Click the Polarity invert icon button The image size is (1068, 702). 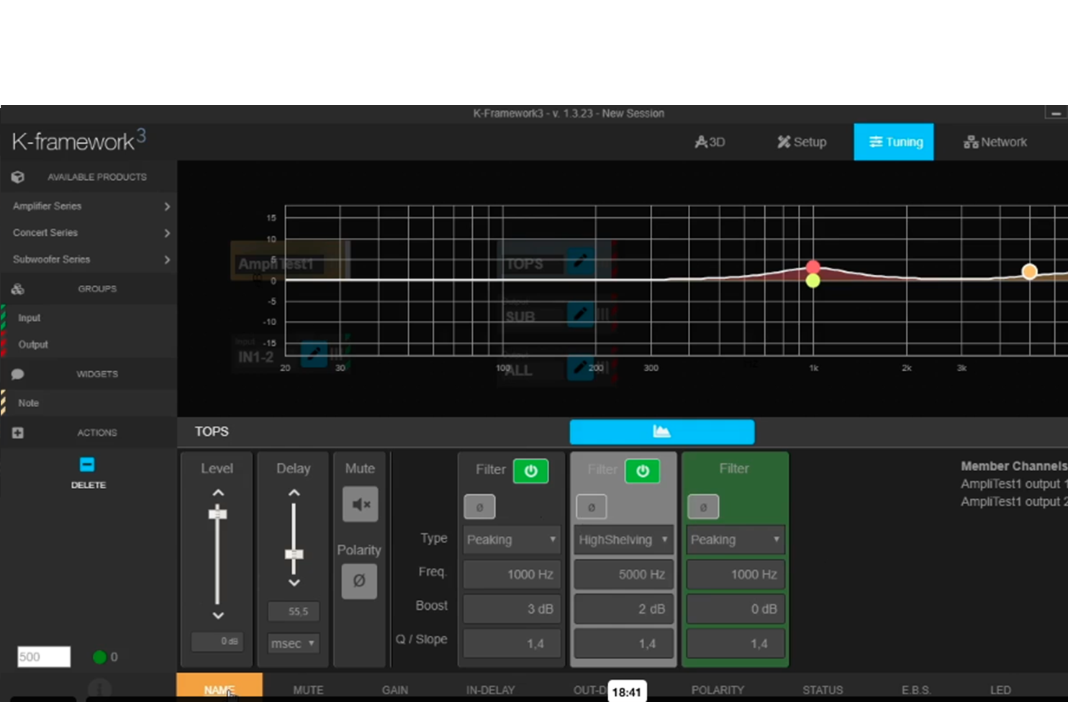(x=359, y=580)
